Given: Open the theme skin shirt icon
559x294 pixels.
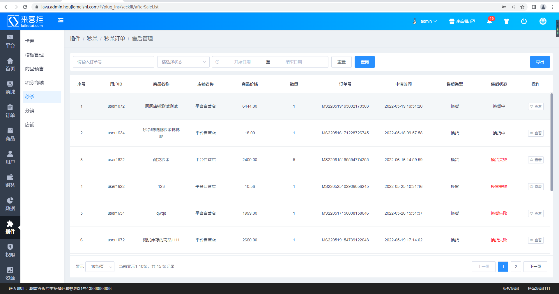Looking at the screenshot, I should [507, 21].
